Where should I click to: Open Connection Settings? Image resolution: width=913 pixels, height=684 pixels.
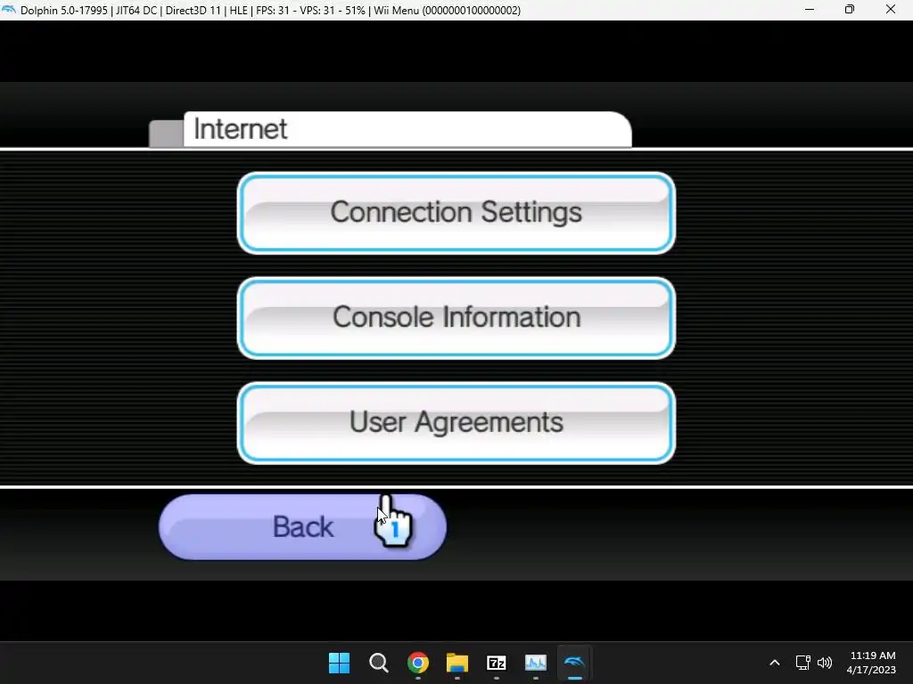pyautogui.click(x=456, y=213)
